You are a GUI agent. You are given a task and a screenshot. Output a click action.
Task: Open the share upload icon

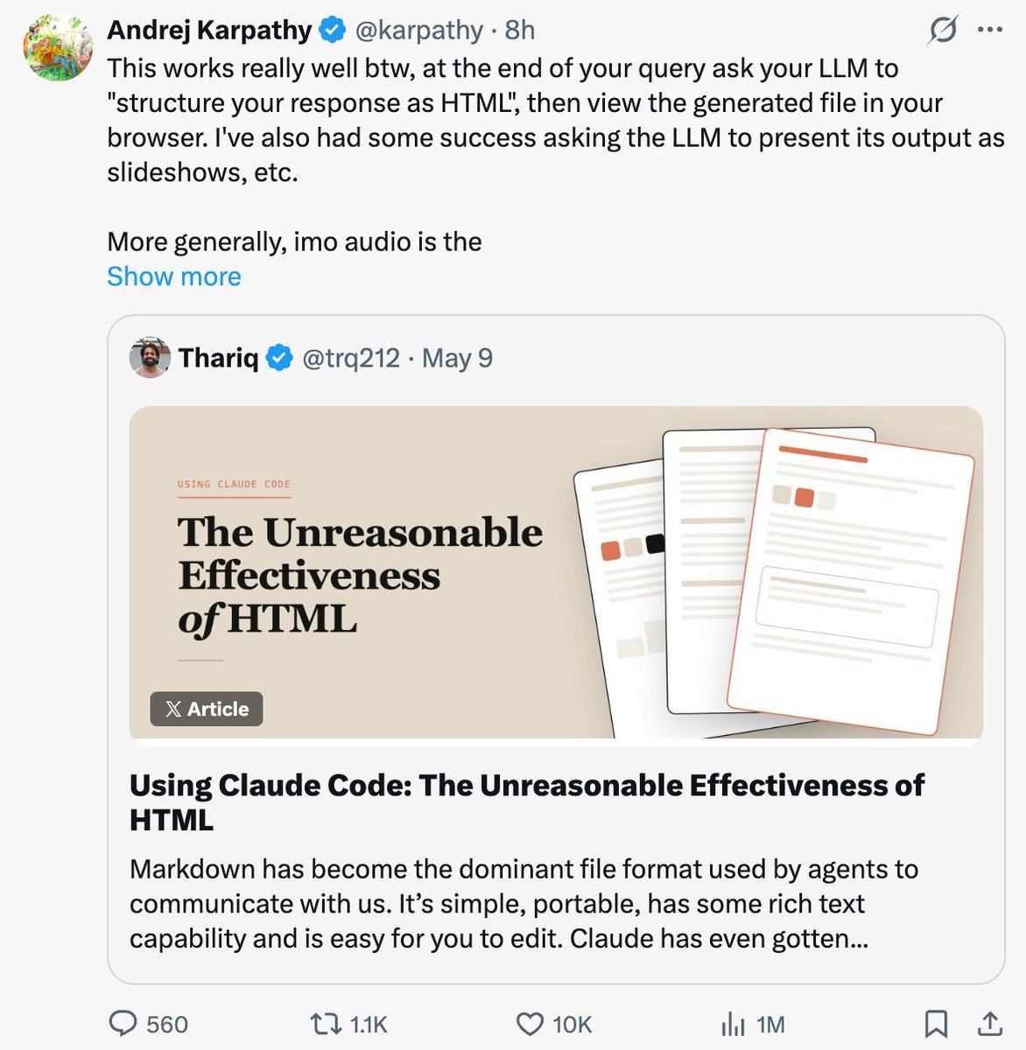[989, 1023]
